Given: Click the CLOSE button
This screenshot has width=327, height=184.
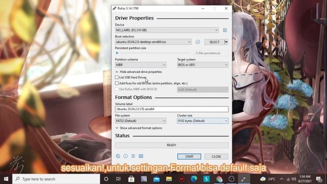Looking at the screenshot, I should point(216,156).
